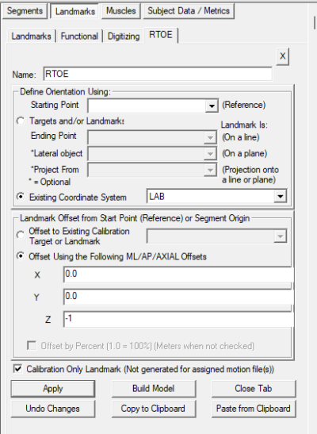
Task: Select Targets and/or Landmarks radio option
Action: click(x=21, y=121)
